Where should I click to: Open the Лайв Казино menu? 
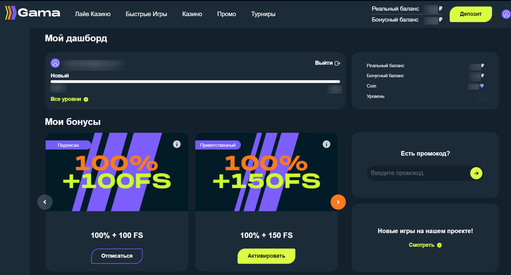(x=93, y=14)
